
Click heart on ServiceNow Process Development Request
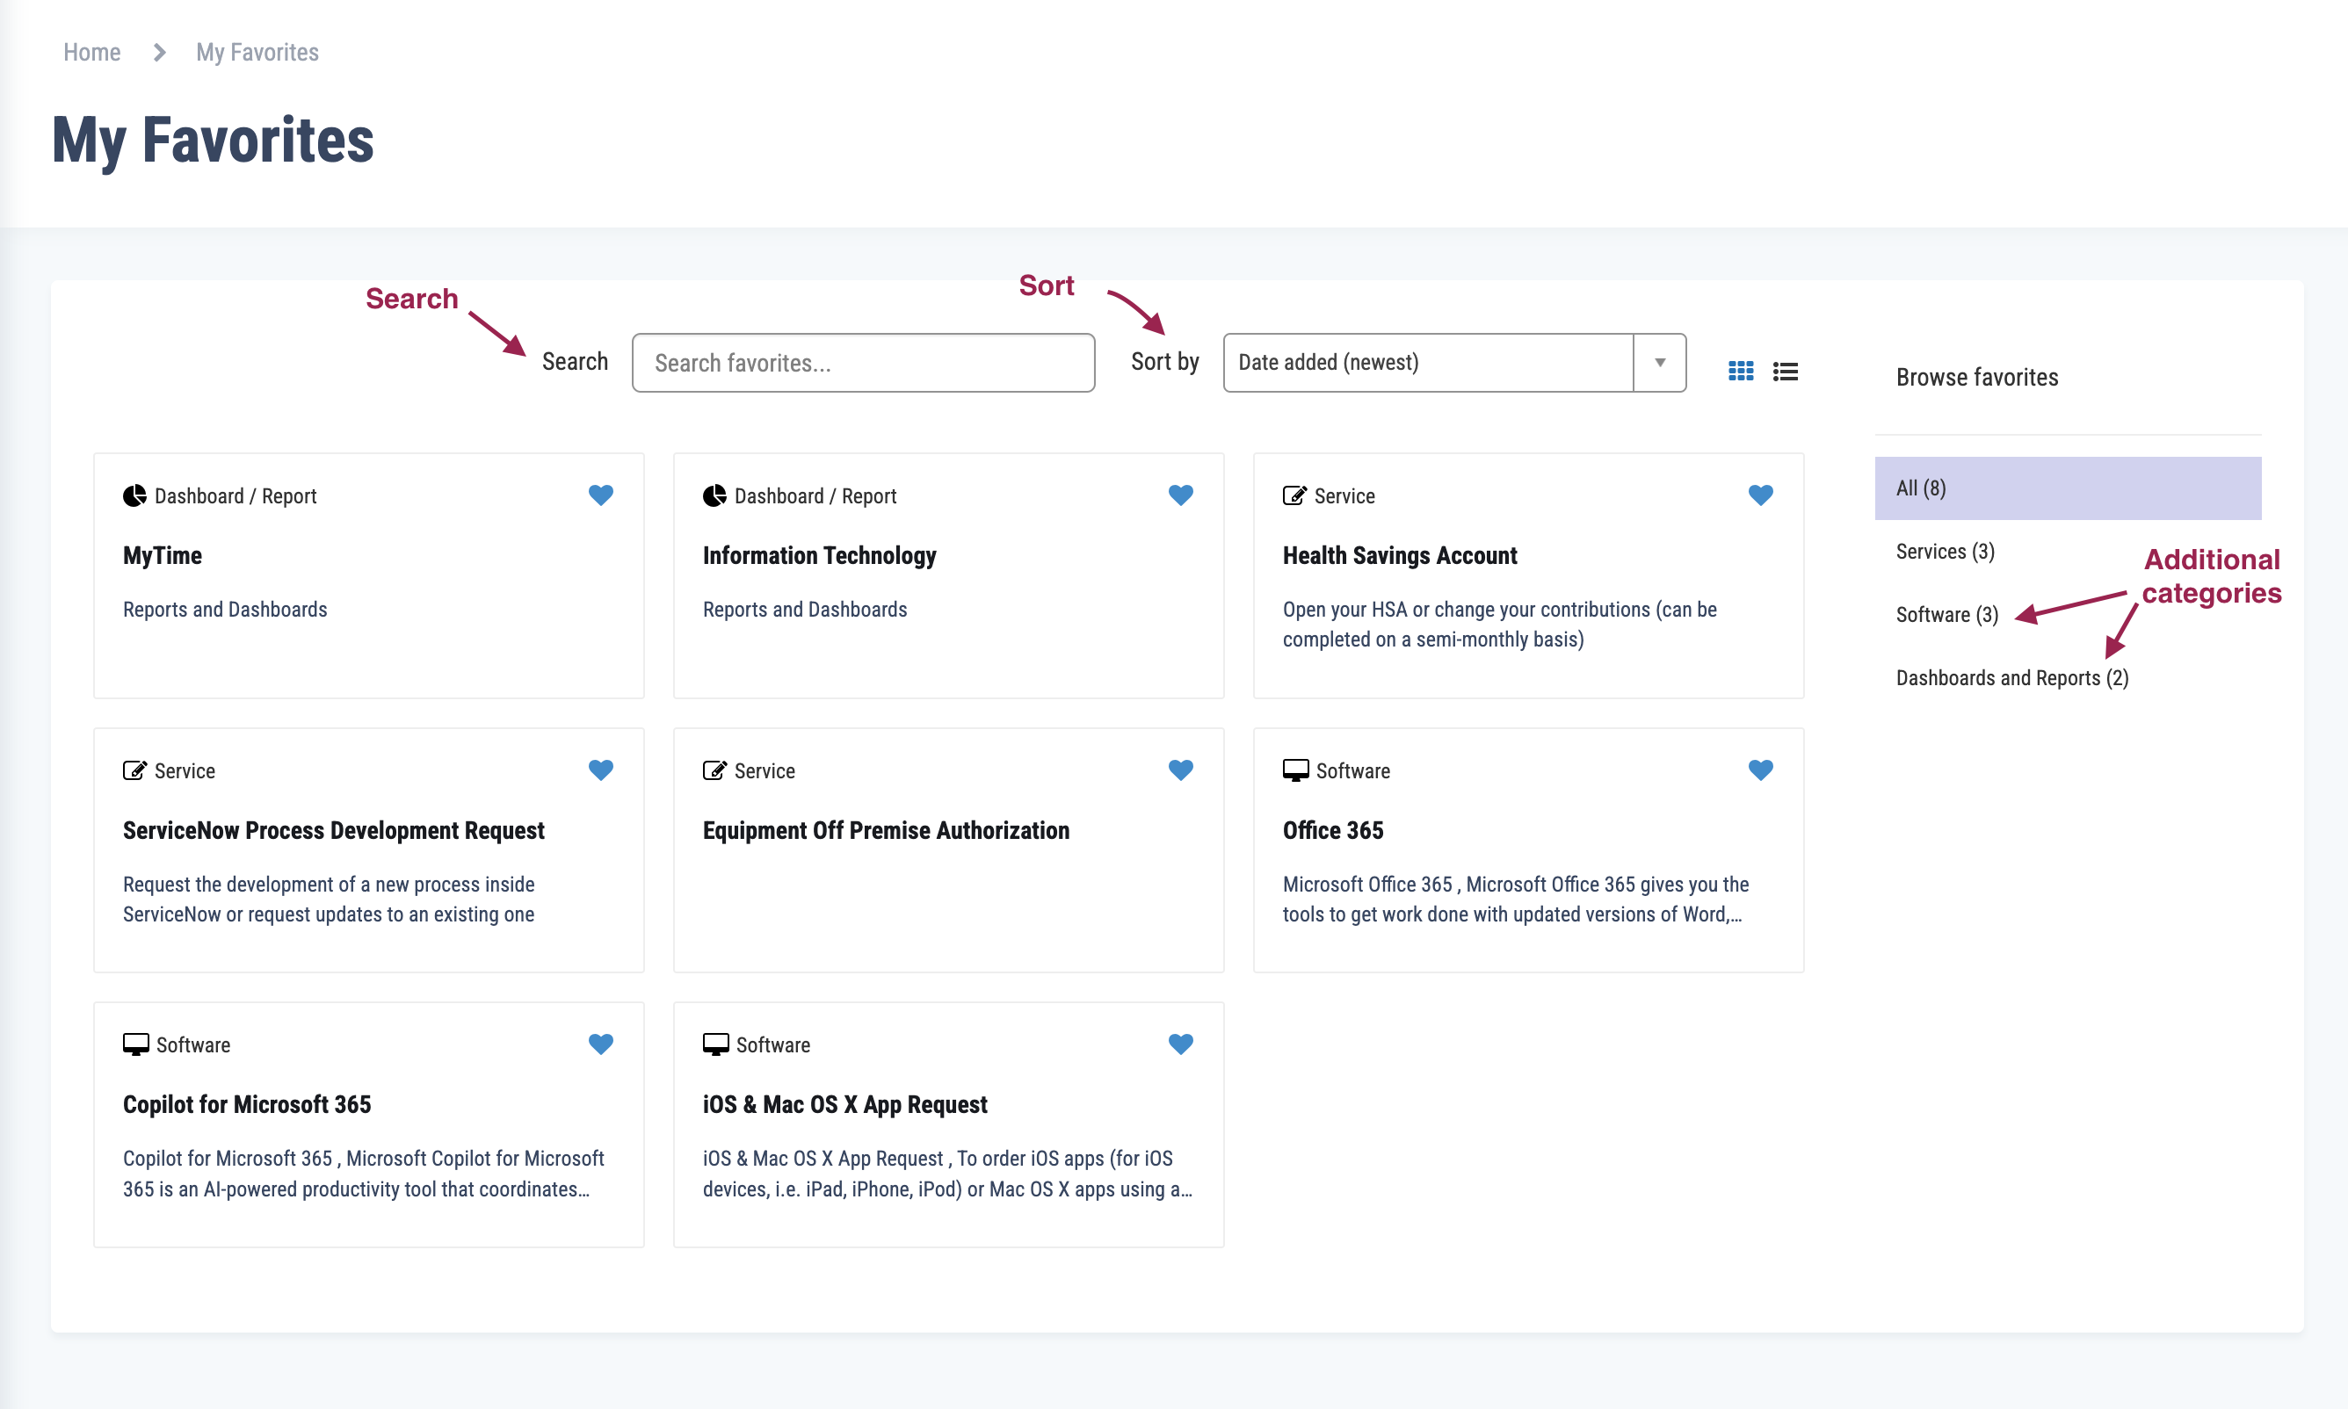(x=600, y=770)
